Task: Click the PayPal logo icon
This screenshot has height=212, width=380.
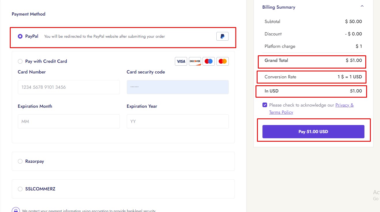Action: (x=222, y=36)
